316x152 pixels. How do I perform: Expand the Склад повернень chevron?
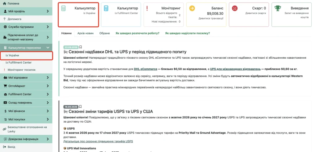(48, 103)
